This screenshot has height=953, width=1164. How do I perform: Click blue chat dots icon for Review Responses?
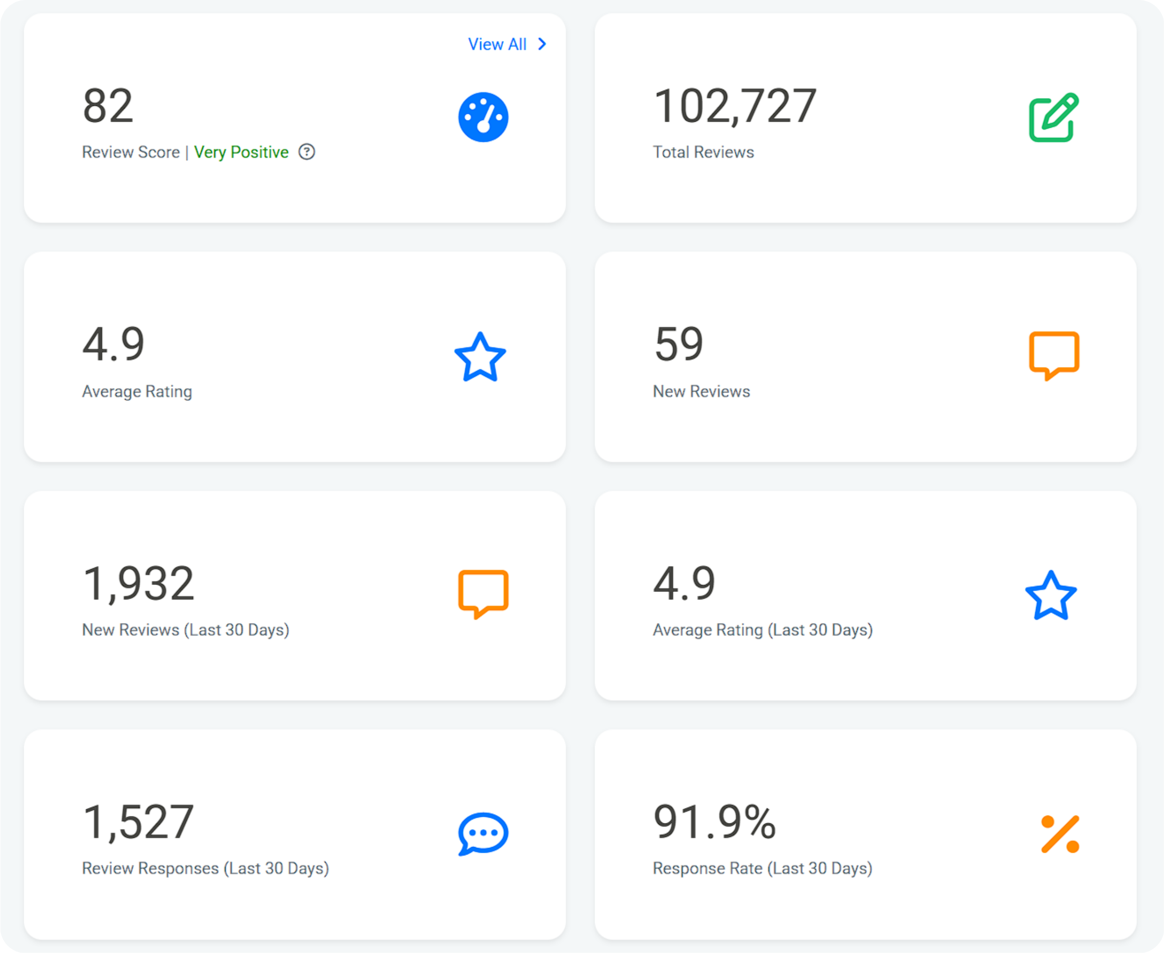coord(483,834)
